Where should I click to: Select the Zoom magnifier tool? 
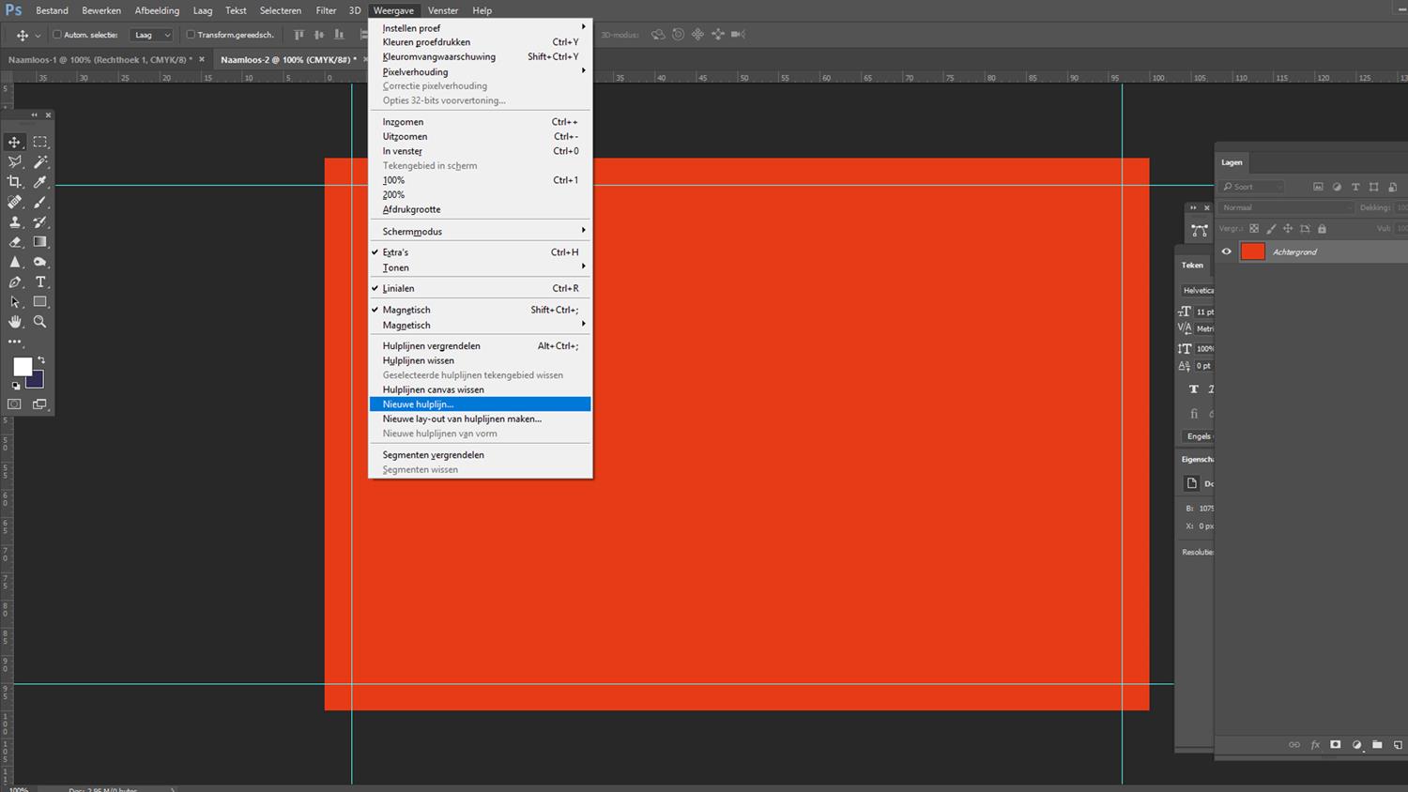pyautogui.click(x=40, y=322)
